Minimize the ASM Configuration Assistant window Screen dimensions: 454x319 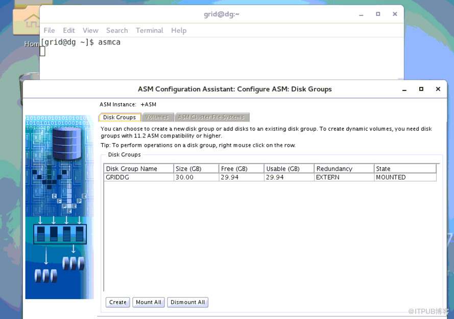(x=404, y=89)
